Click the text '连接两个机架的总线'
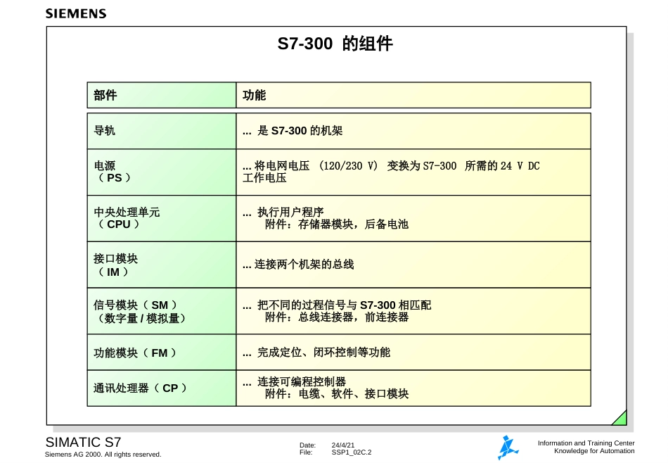 click(304, 265)
